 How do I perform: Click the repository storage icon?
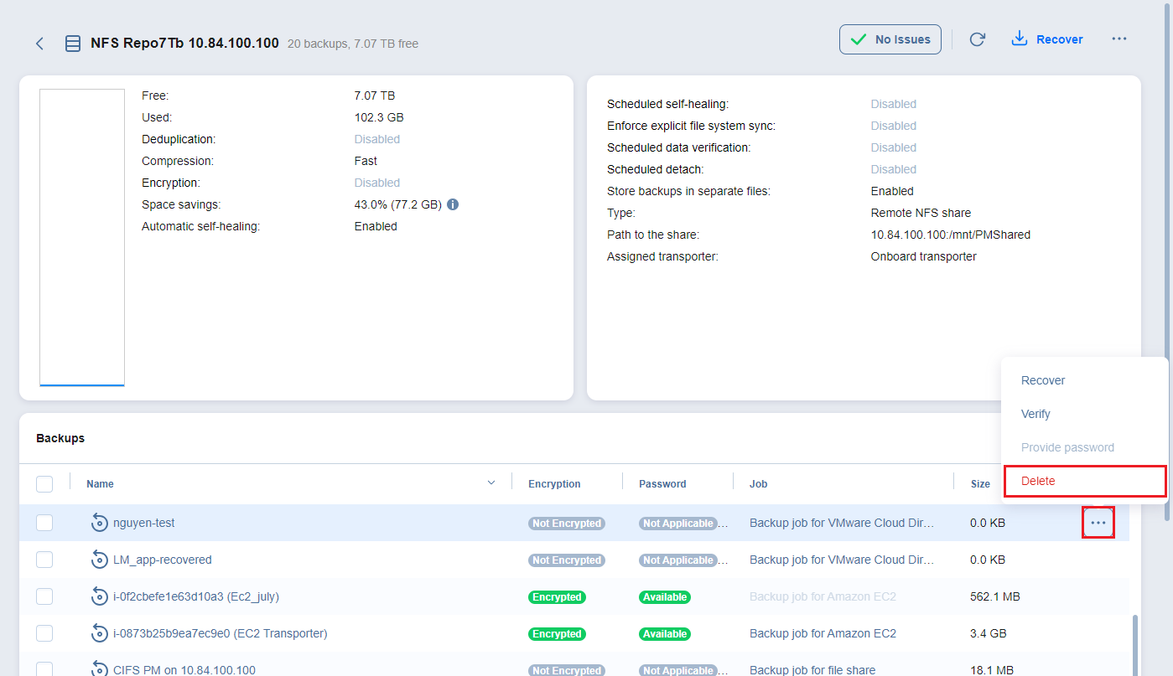point(73,44)
